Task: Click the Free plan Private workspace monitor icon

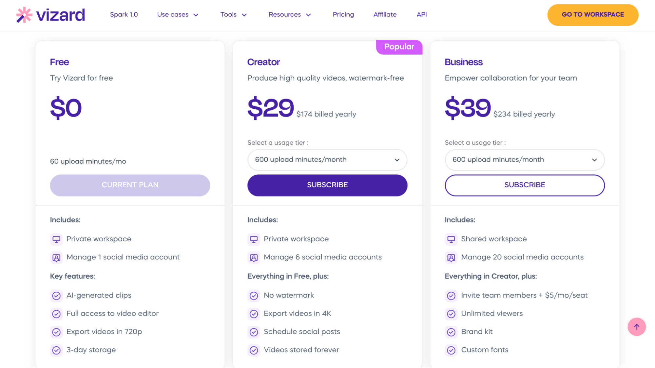Action: [56, 239]
